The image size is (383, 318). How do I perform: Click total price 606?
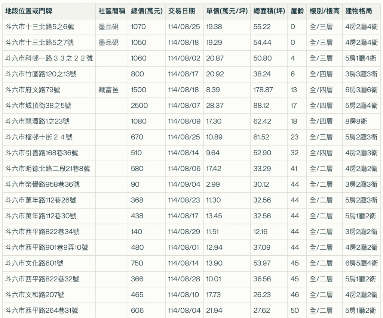pos(137,311)
